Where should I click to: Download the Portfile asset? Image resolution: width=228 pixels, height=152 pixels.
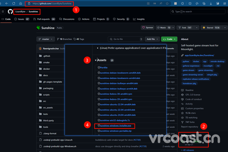pyautogui.click(x=104, y=68)
